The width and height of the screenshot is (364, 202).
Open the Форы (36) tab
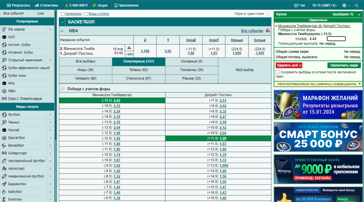(x=85, y=70)
